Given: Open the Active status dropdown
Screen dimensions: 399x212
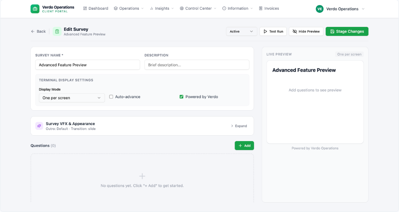Looking at the screenshot, I should 242,31.
